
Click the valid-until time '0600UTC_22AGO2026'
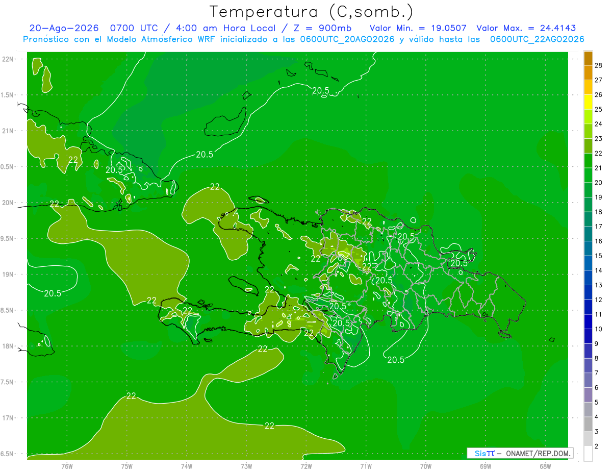(x=537, y=39)
